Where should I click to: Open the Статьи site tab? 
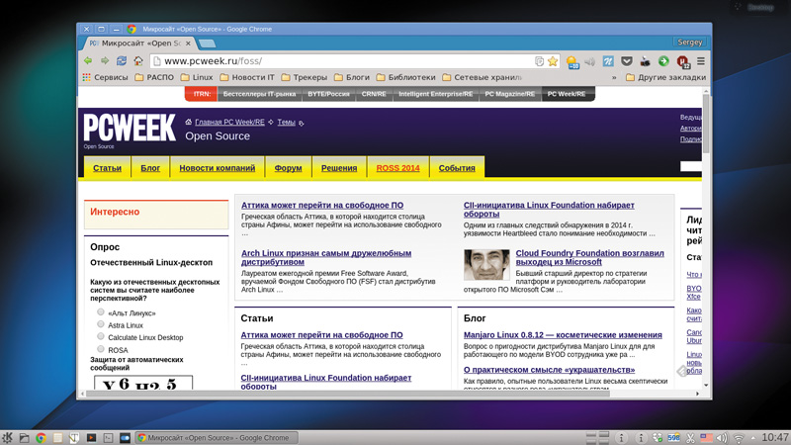coord(107,167)
